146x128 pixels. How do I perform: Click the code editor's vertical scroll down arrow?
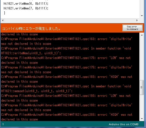[142, 16]
